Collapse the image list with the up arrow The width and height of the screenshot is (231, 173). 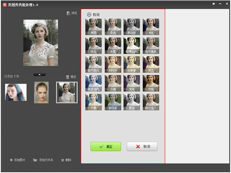coord(40,75)
